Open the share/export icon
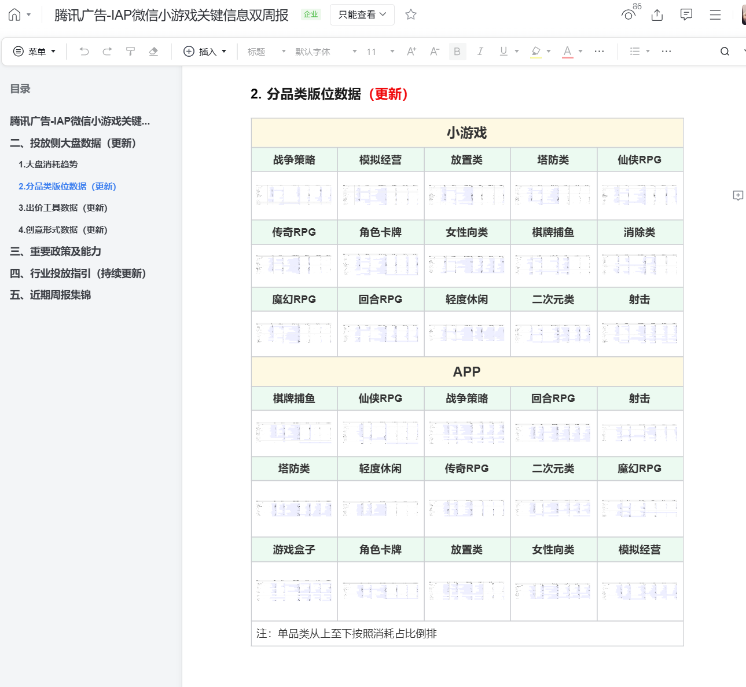The width and height of the screenshot is (746, 687). tap(657, 15)
